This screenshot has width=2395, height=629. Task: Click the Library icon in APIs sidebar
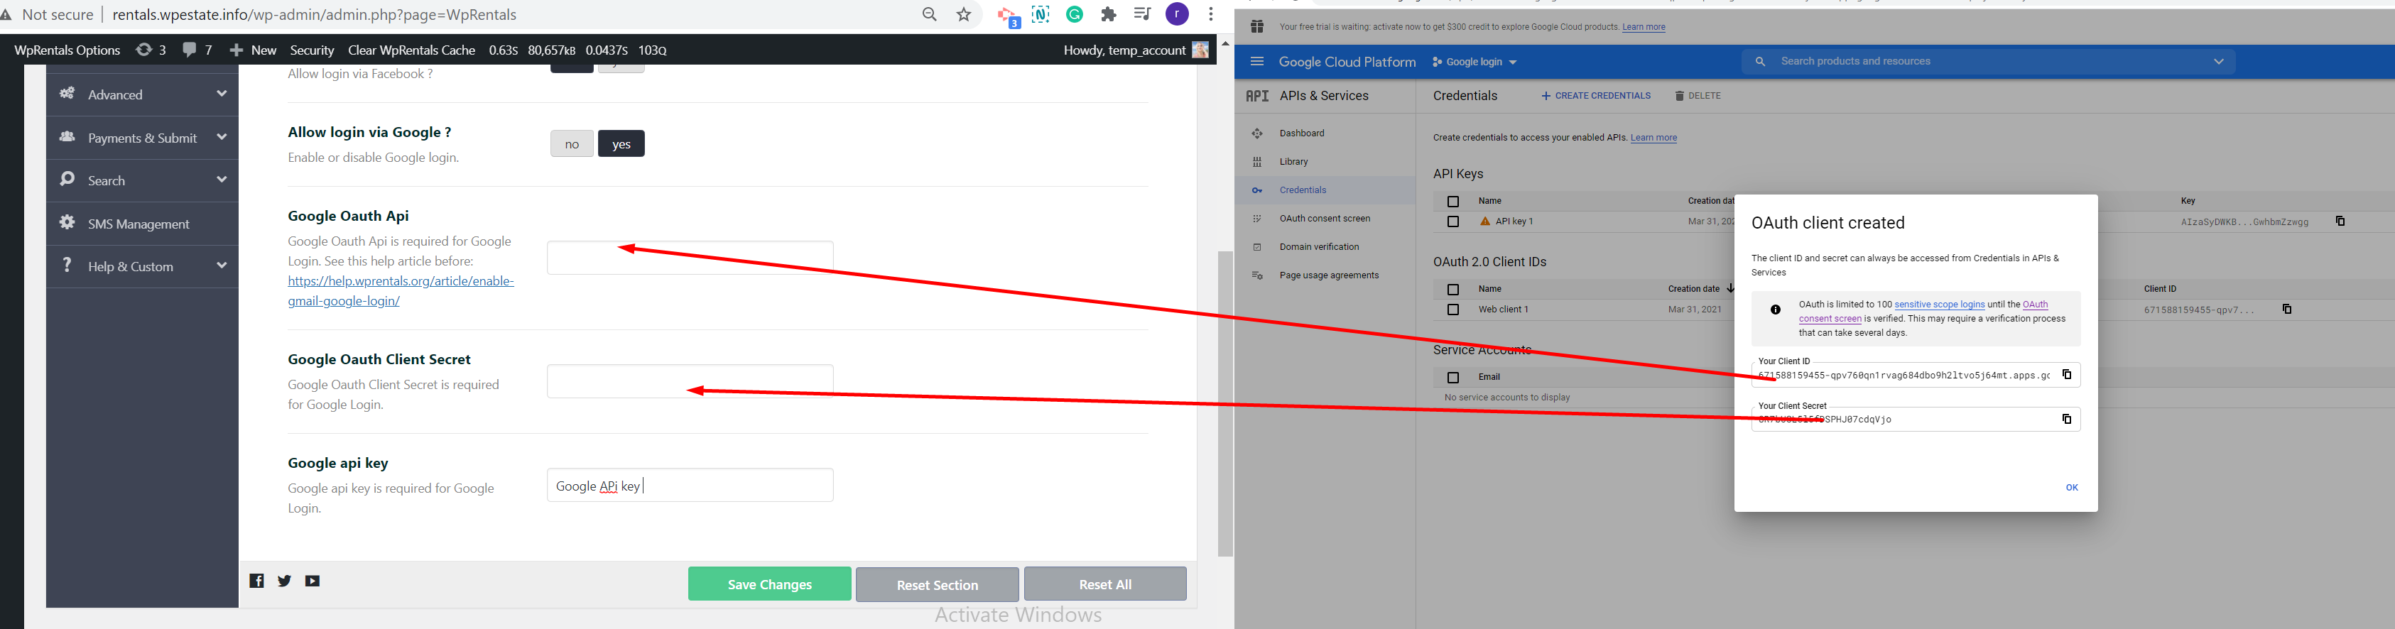[1257, 162]
